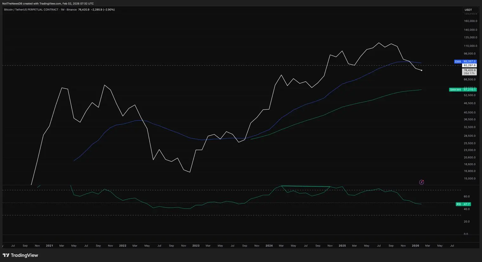The image size is (482, 262).
Task: Click the 110,000.0 price axis label
Action: [x=471, y=46]
